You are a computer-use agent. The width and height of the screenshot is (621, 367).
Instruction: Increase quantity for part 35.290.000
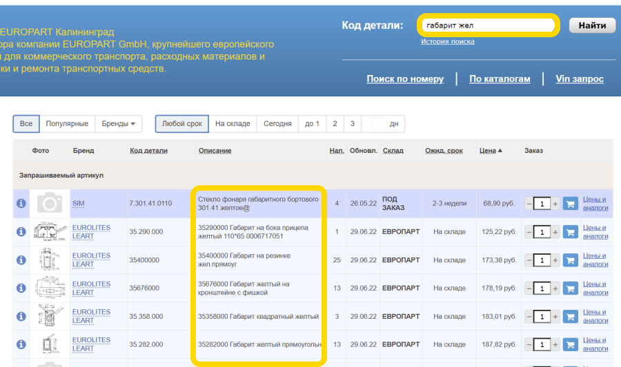(555, 232)
